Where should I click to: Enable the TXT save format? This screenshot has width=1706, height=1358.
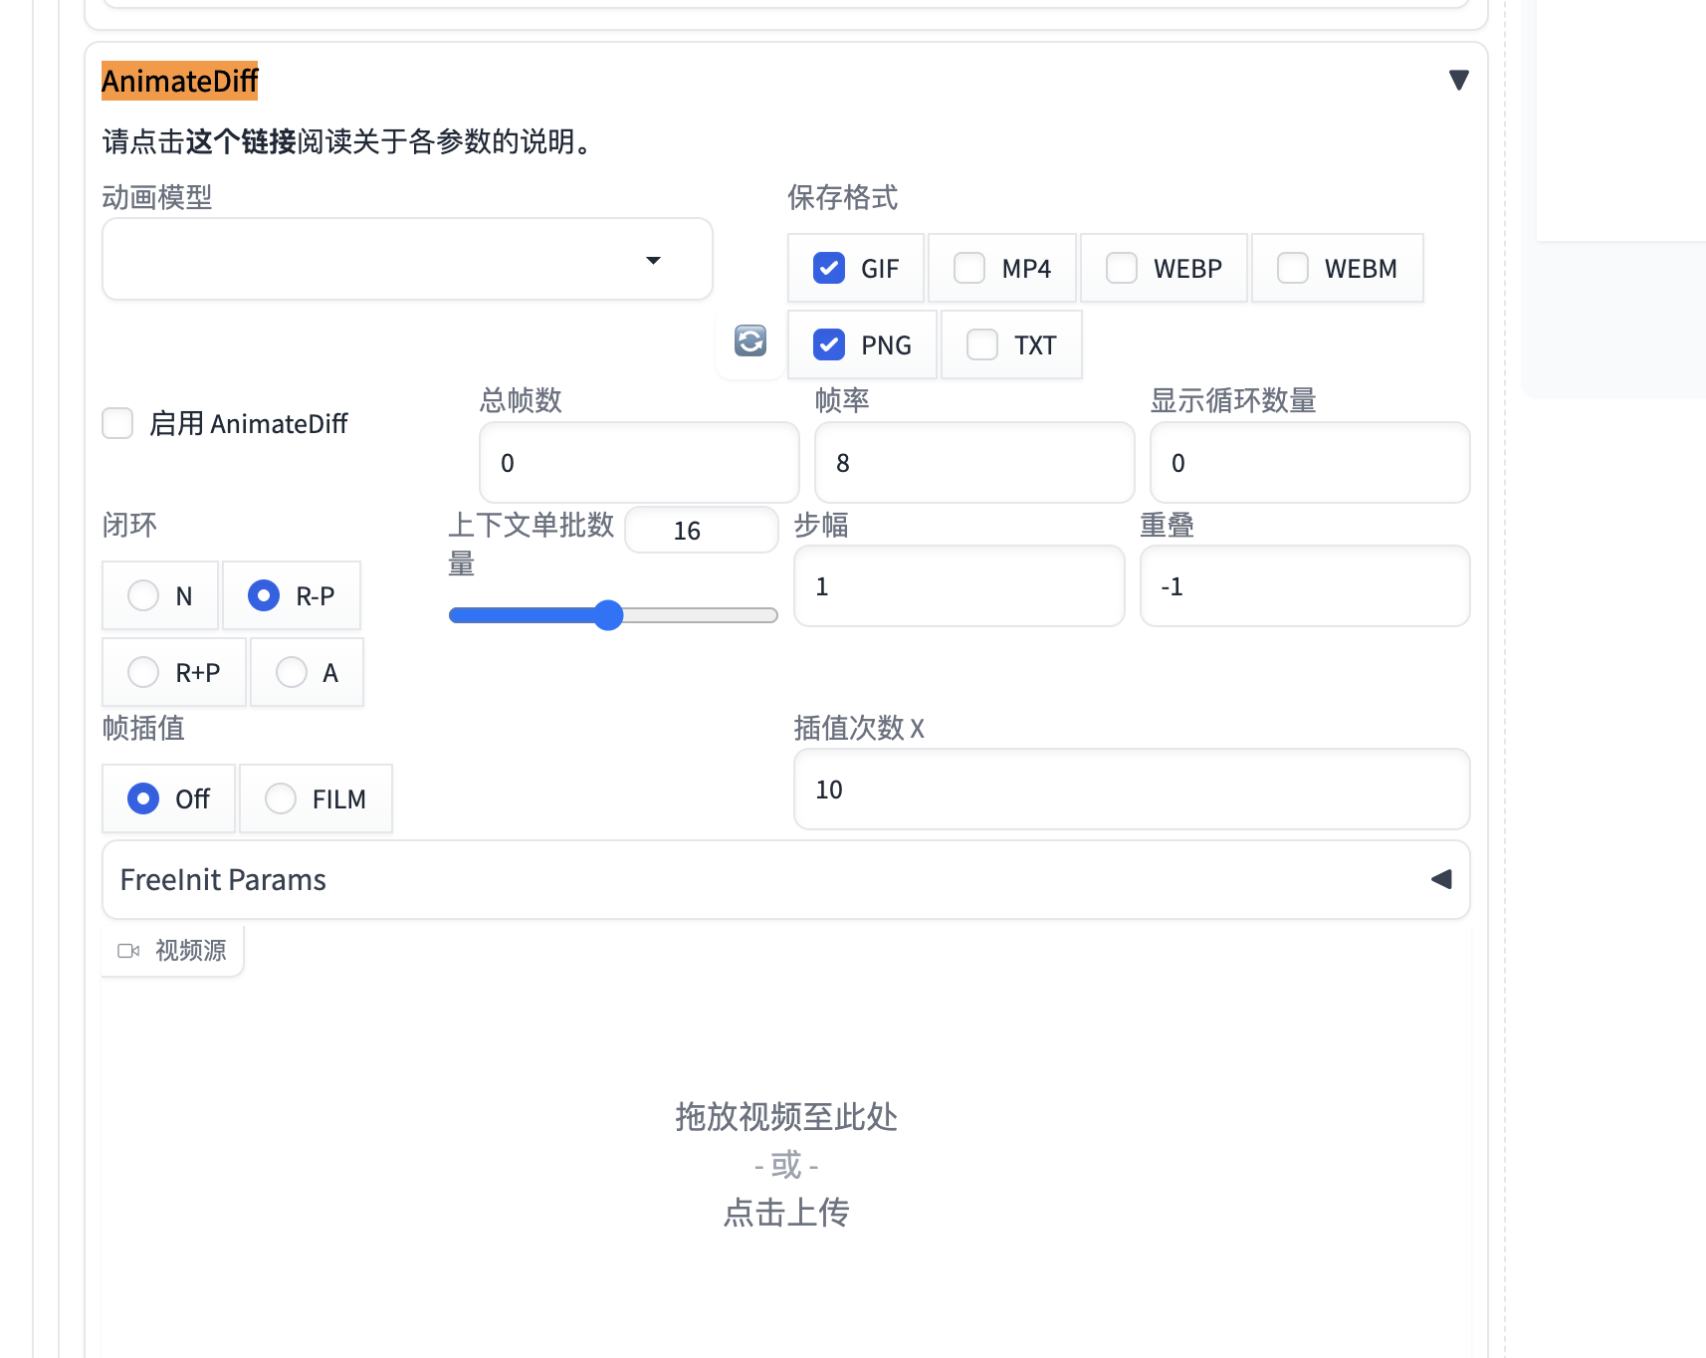(982, 344)
